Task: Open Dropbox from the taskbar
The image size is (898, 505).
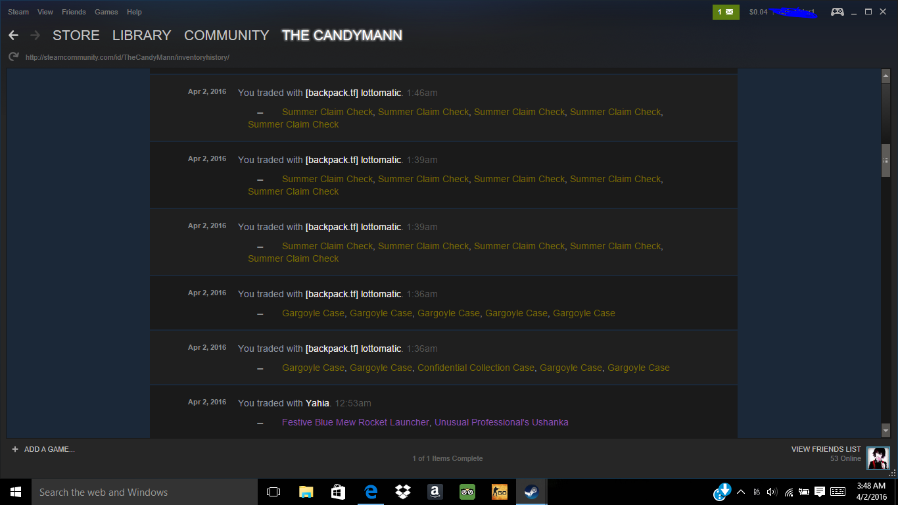Action: (x=403, y=492)
